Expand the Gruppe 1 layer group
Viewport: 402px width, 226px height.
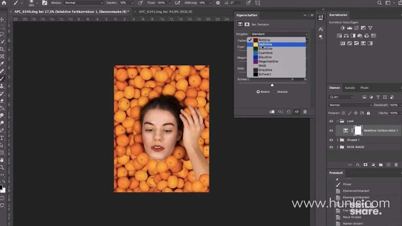pyautogui.click(x=338, y=140)
